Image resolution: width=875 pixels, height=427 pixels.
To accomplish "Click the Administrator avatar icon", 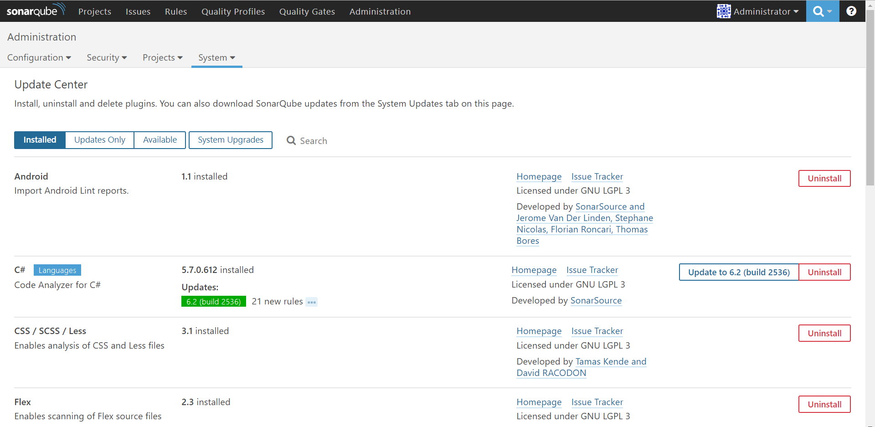I will tap(724, 11).
